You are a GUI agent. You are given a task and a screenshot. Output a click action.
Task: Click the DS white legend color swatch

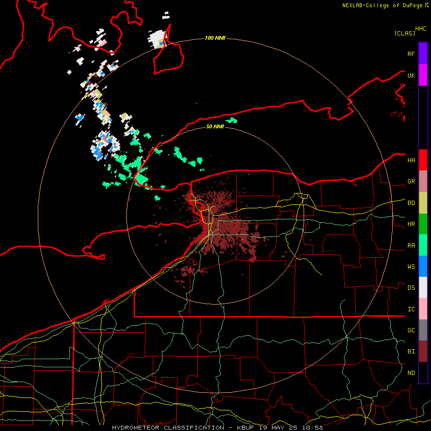click(423, 287)
